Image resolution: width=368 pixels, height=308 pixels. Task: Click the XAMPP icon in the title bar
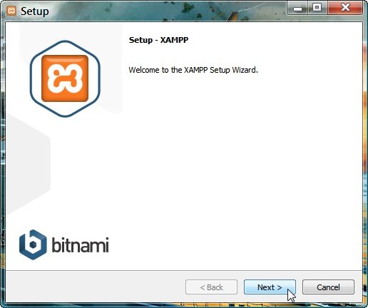(x=11, y=11)
